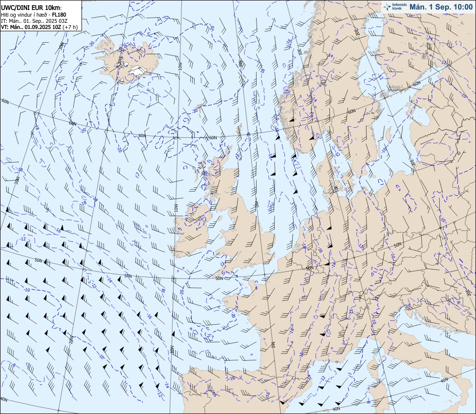Click the 'Hiti og vindur í hæð - FL180' line
476x414 pixels.
(33, 15)
